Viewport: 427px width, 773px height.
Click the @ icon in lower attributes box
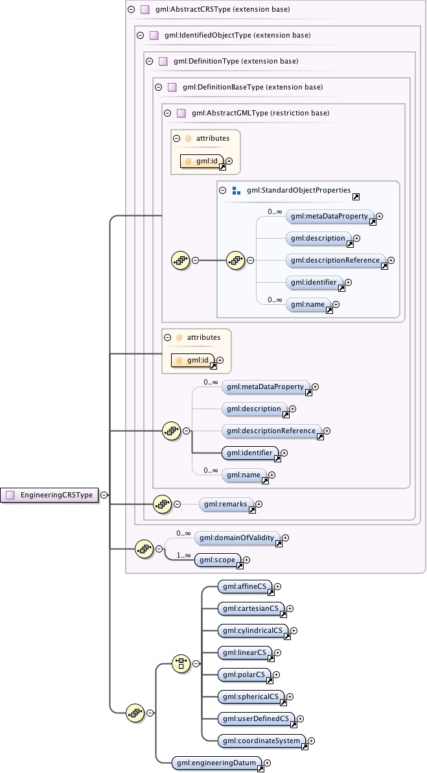[x=179, y=338]
